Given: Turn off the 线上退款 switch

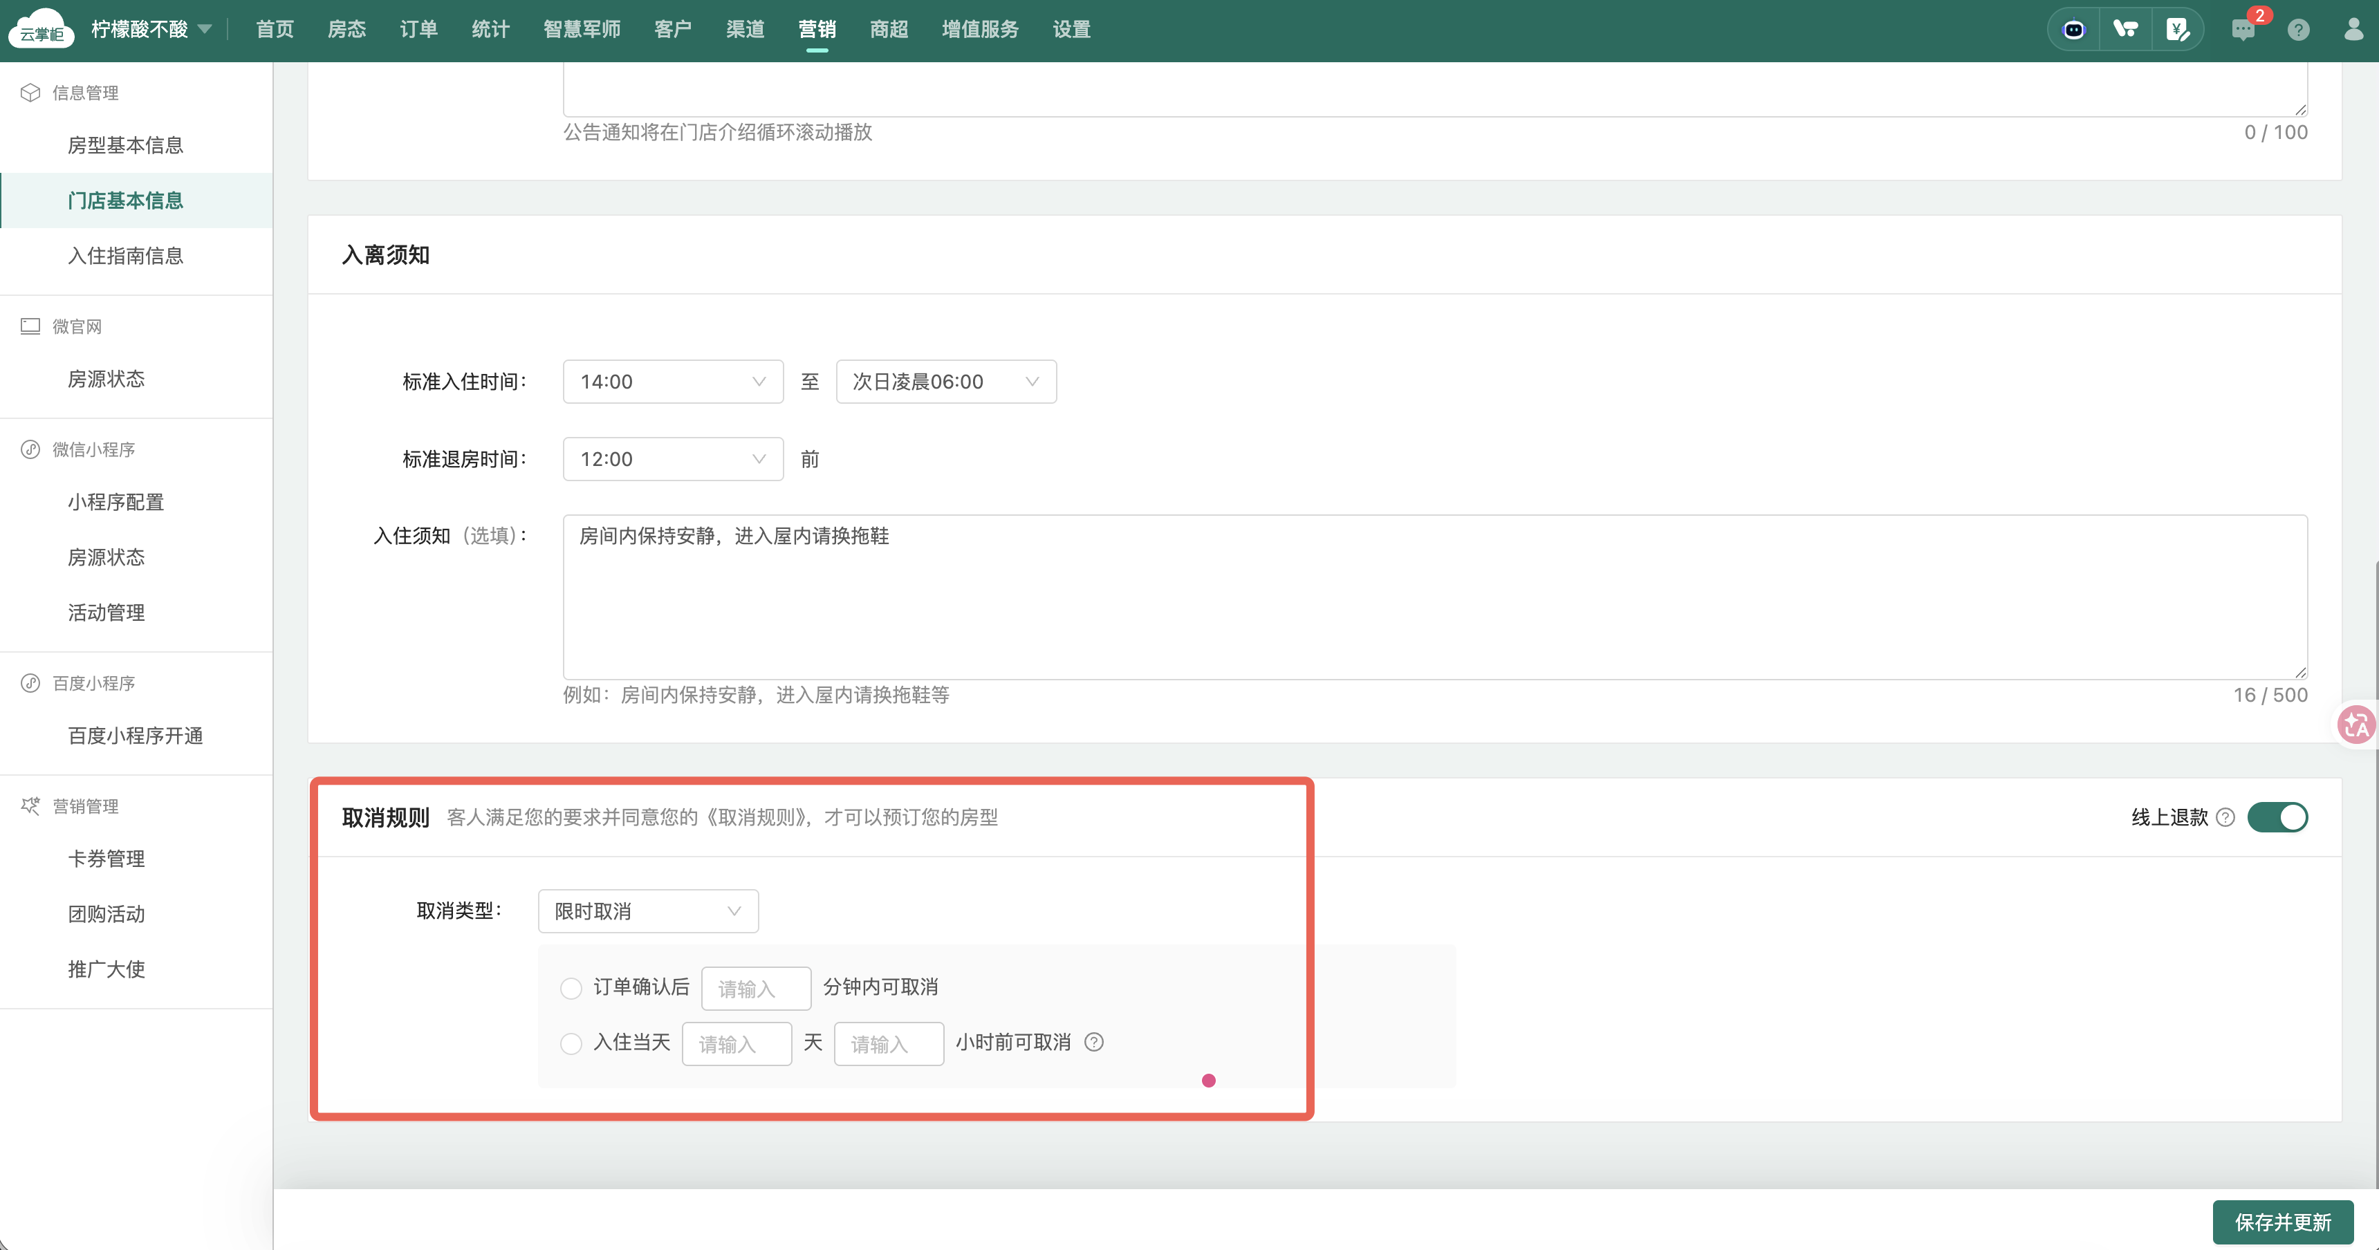Looking at the screenshot, I should 2277,817.
